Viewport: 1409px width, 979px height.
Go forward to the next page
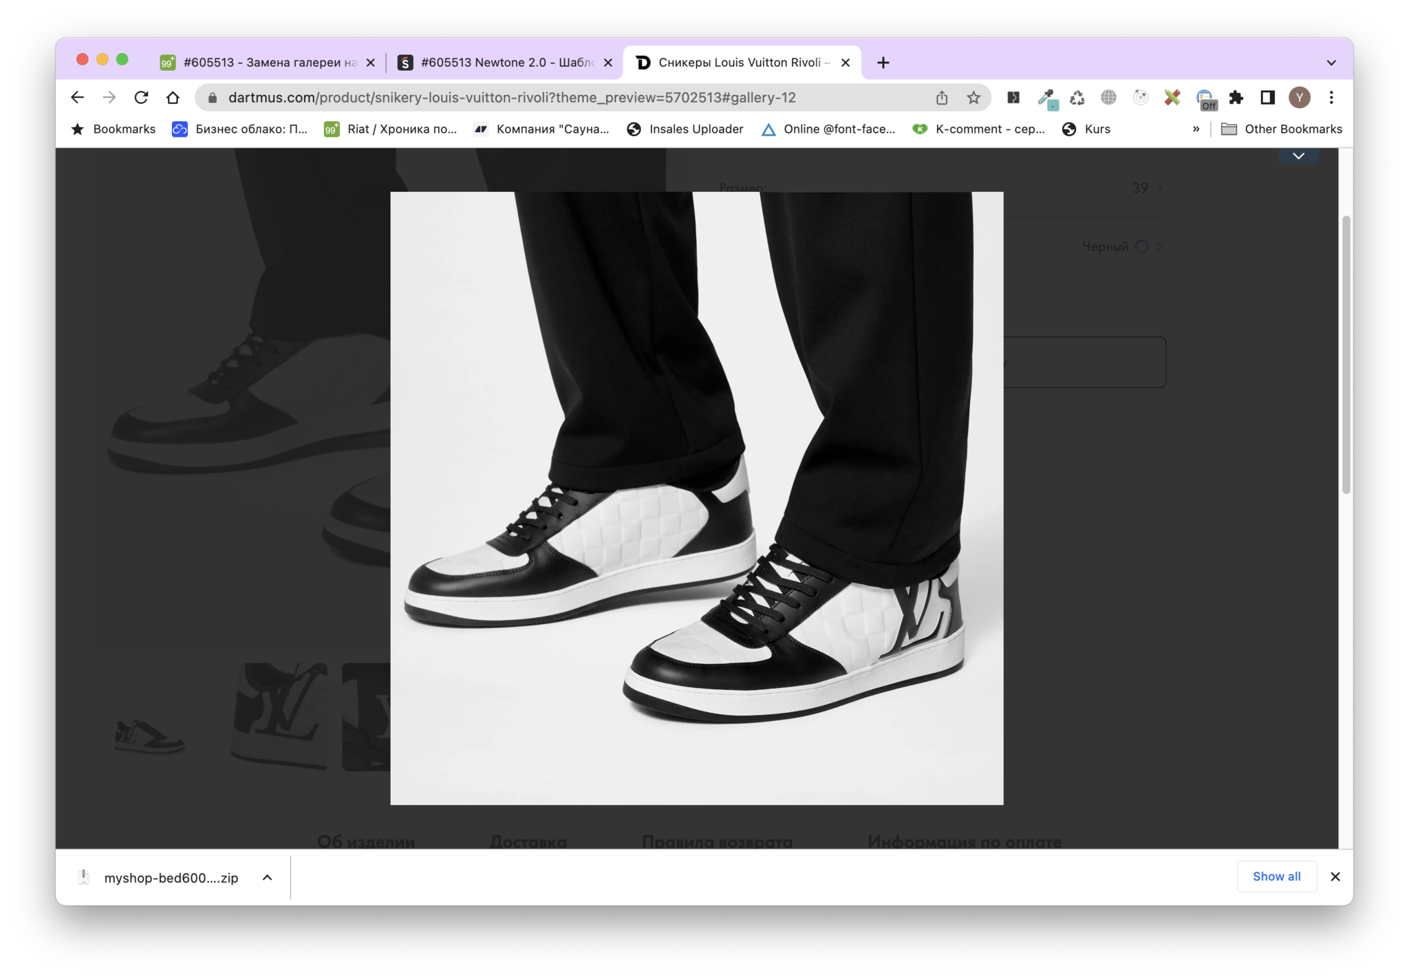[109, 98]
